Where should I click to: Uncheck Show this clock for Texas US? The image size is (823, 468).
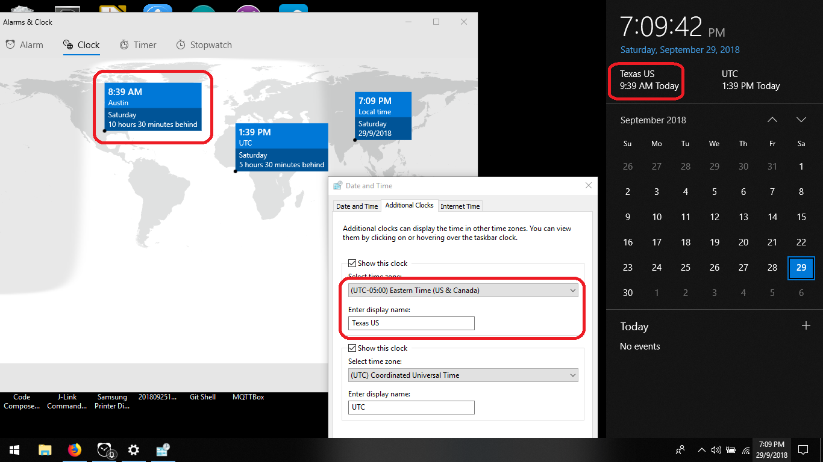(x=352, y=263)
